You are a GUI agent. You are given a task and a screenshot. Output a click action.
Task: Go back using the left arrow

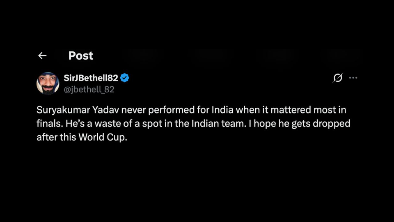pyautogui.click(x=42, y=55)
